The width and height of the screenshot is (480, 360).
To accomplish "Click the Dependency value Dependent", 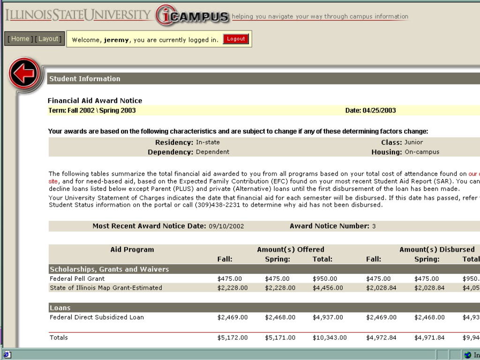I will click(212, 152).
